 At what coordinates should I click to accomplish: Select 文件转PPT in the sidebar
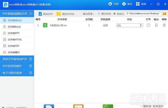point(17,33)
